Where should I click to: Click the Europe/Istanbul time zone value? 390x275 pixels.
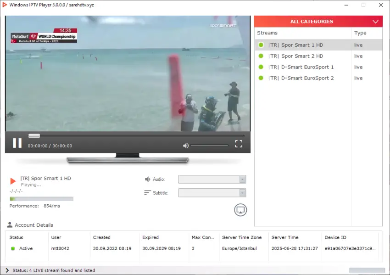pyautogui.click(x=239, y=248)
